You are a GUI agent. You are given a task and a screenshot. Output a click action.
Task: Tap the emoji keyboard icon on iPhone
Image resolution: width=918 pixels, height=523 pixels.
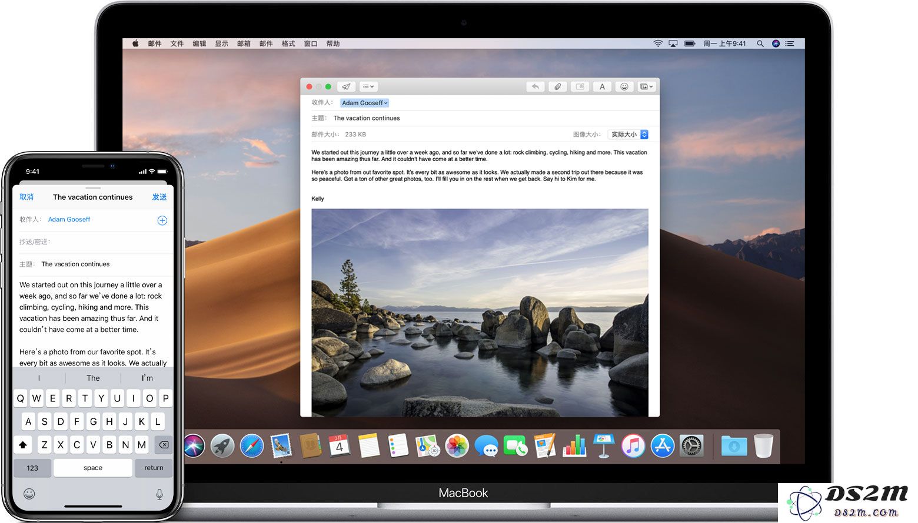tap(29, 494)
